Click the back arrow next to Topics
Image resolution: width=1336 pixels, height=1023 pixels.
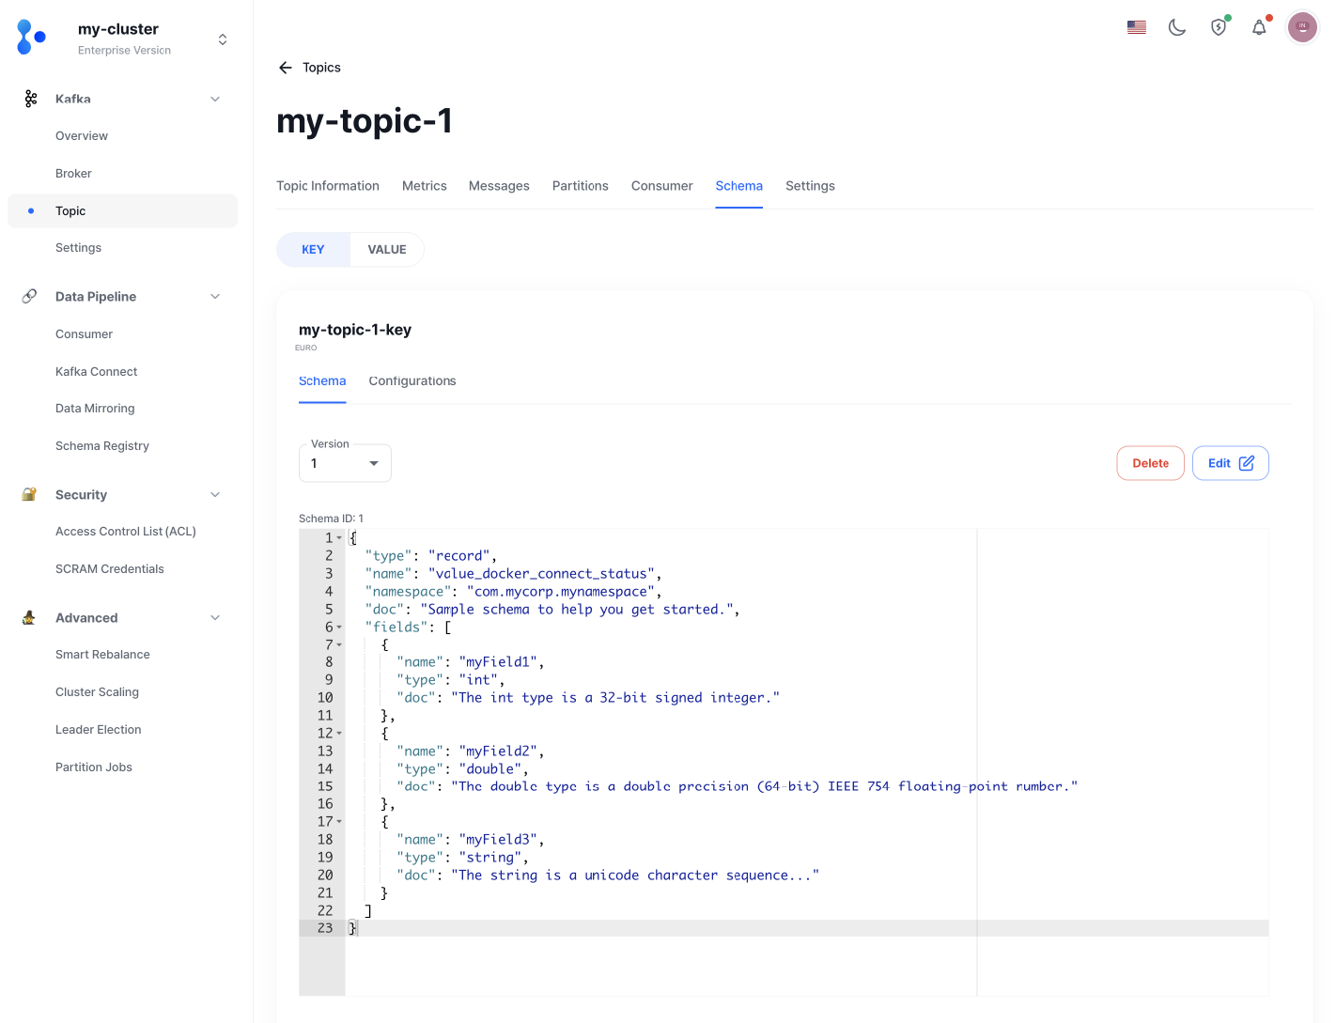point(285,67)
